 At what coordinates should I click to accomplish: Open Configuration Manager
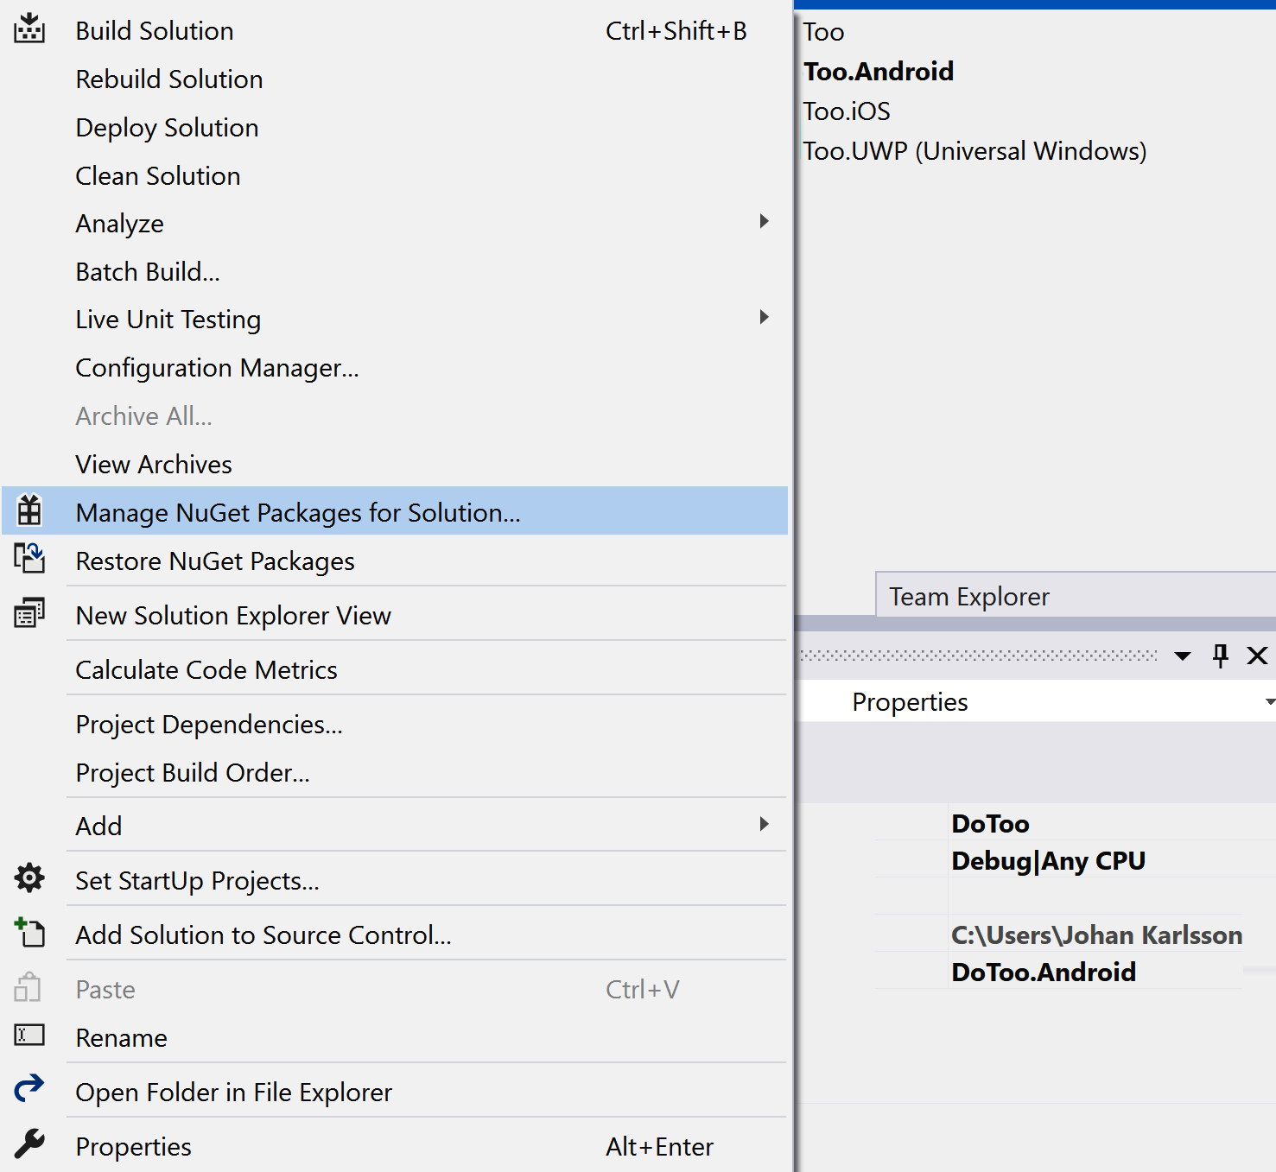tap(396, 368)
